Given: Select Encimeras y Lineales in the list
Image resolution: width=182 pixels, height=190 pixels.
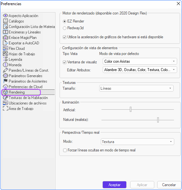Looking at the screenshot, I should 25,32.
